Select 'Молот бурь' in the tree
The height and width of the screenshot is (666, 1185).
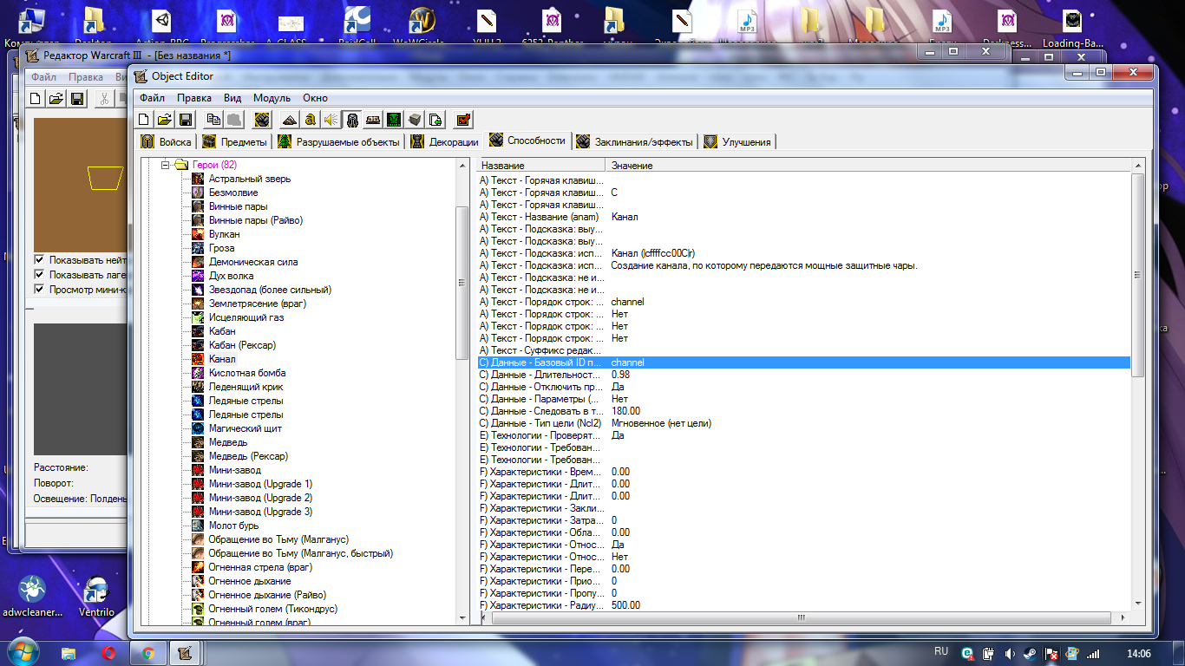pos(233,526)
